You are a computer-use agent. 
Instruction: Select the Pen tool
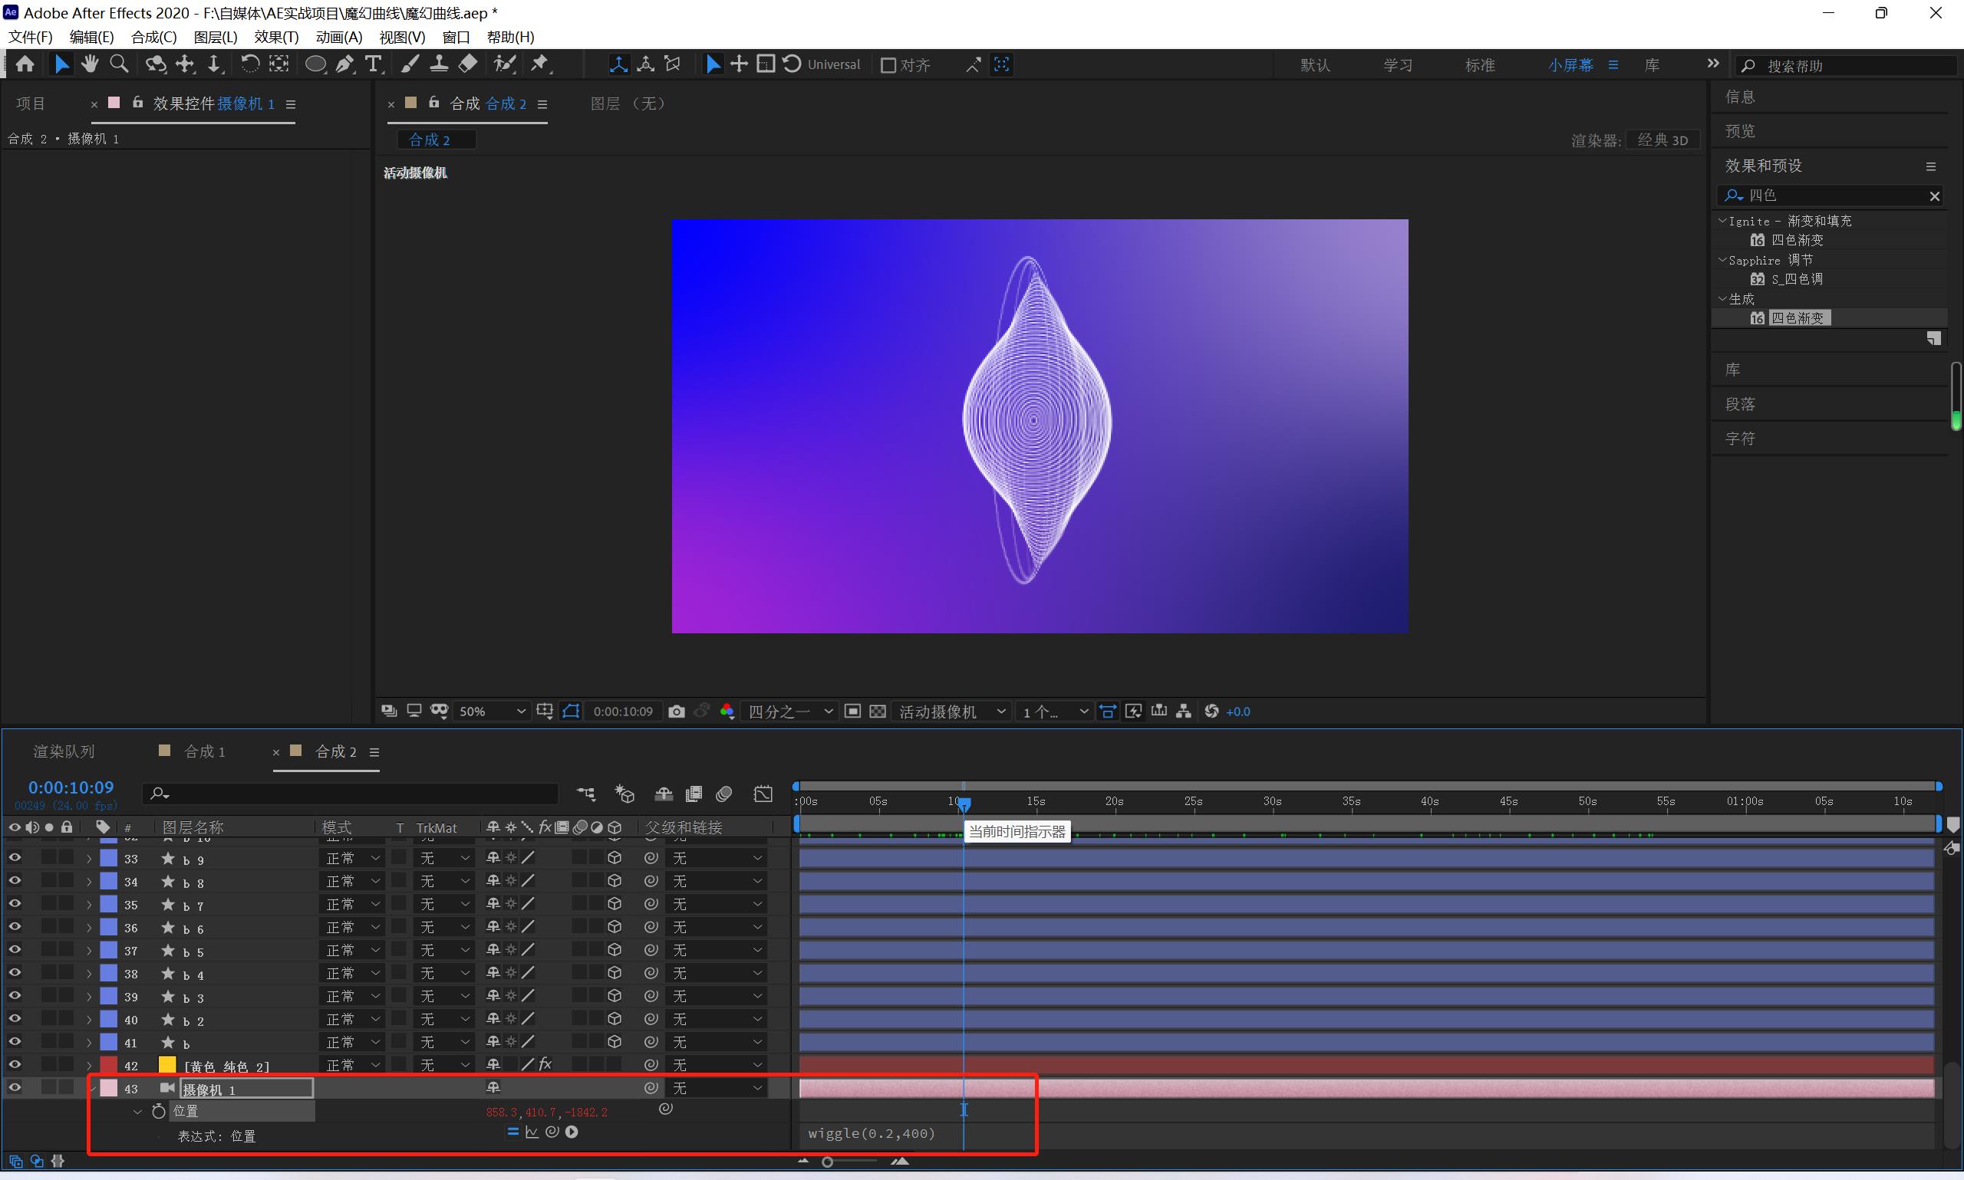[x=344, y=64]
